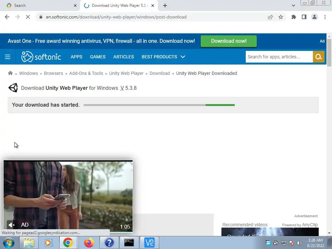Screen dimensions: 332x249
Task: Close the Search tab
Action: [x=75, y=6]
